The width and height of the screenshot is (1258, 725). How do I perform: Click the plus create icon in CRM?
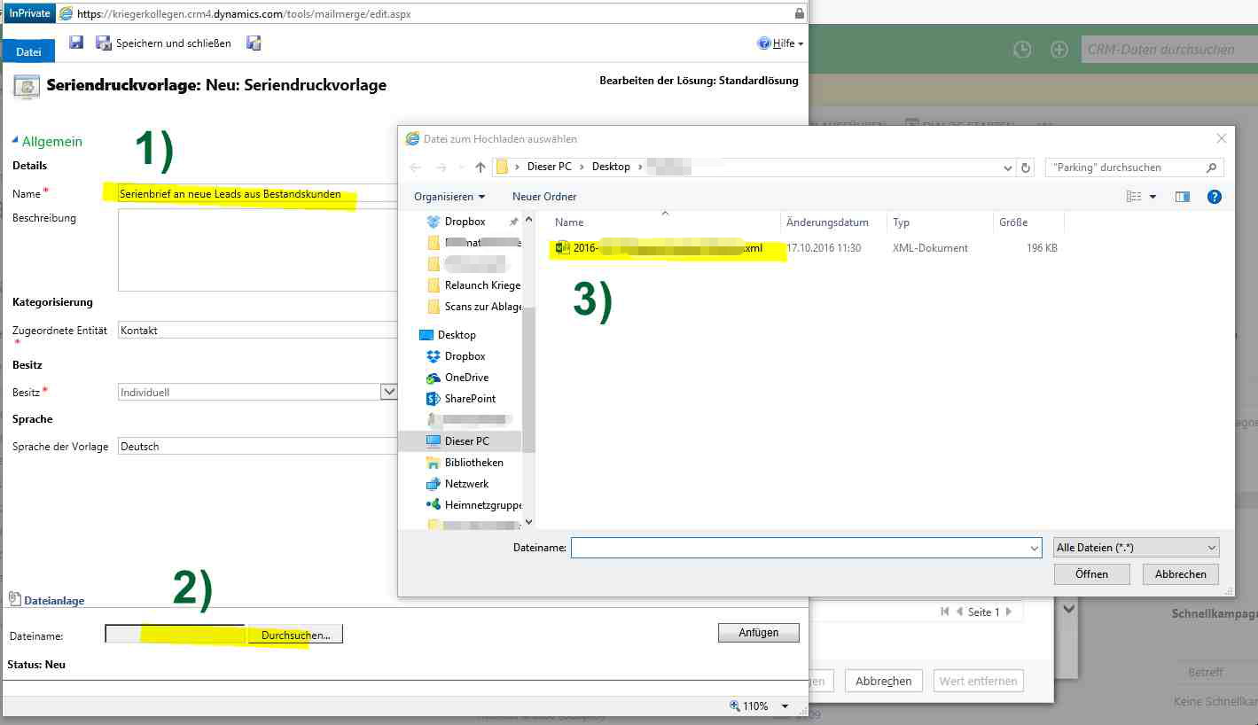click(x=1059, y=50)
